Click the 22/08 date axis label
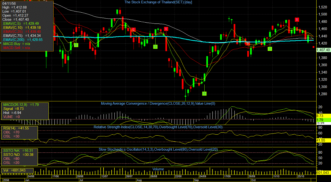 pyautogui.click(x=178, y=176)
